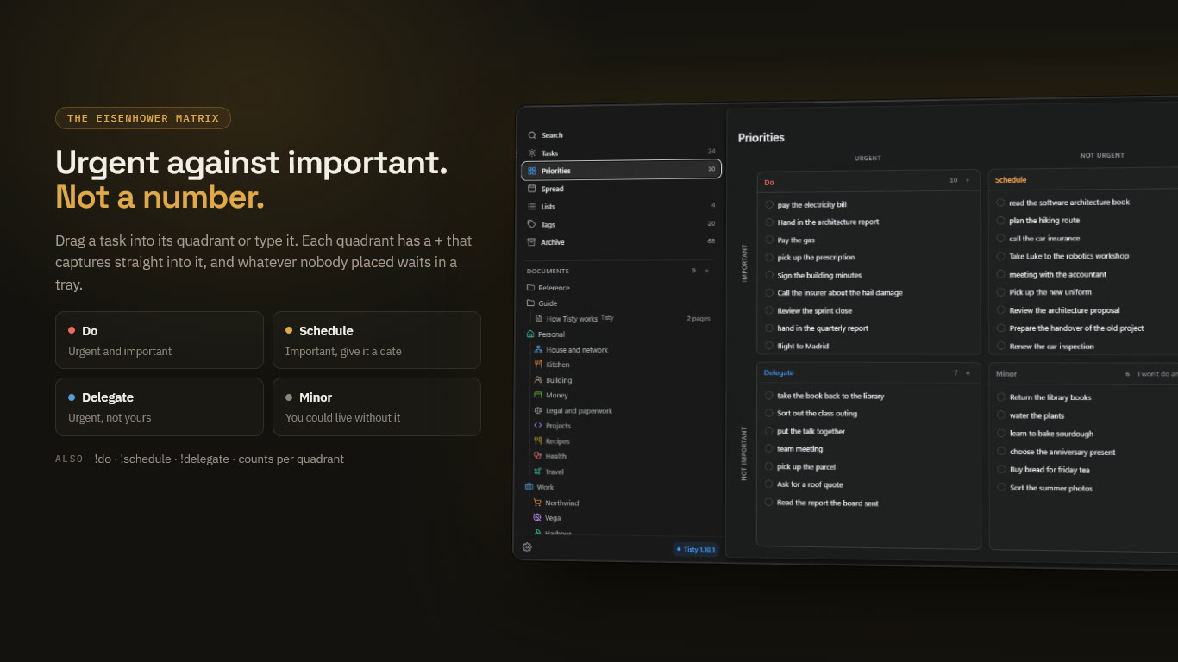Click 'Review the architecture proposal' task text

point(1064,310)
